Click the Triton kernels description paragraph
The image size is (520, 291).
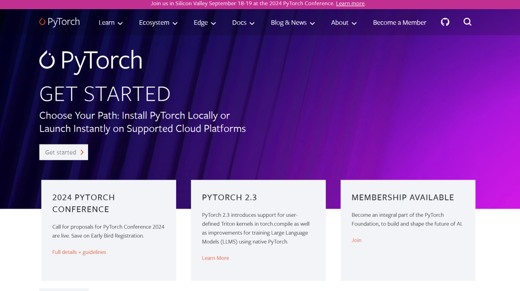[256, 228]
